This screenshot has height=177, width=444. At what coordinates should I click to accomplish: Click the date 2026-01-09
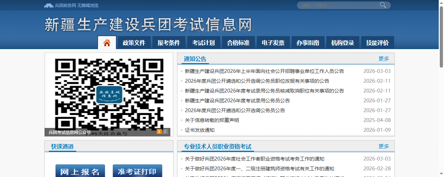377,130
